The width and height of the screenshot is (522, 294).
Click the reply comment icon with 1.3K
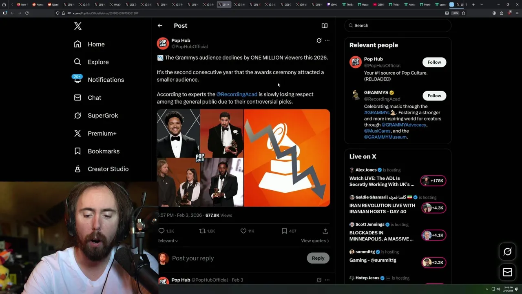click(161, 231)
